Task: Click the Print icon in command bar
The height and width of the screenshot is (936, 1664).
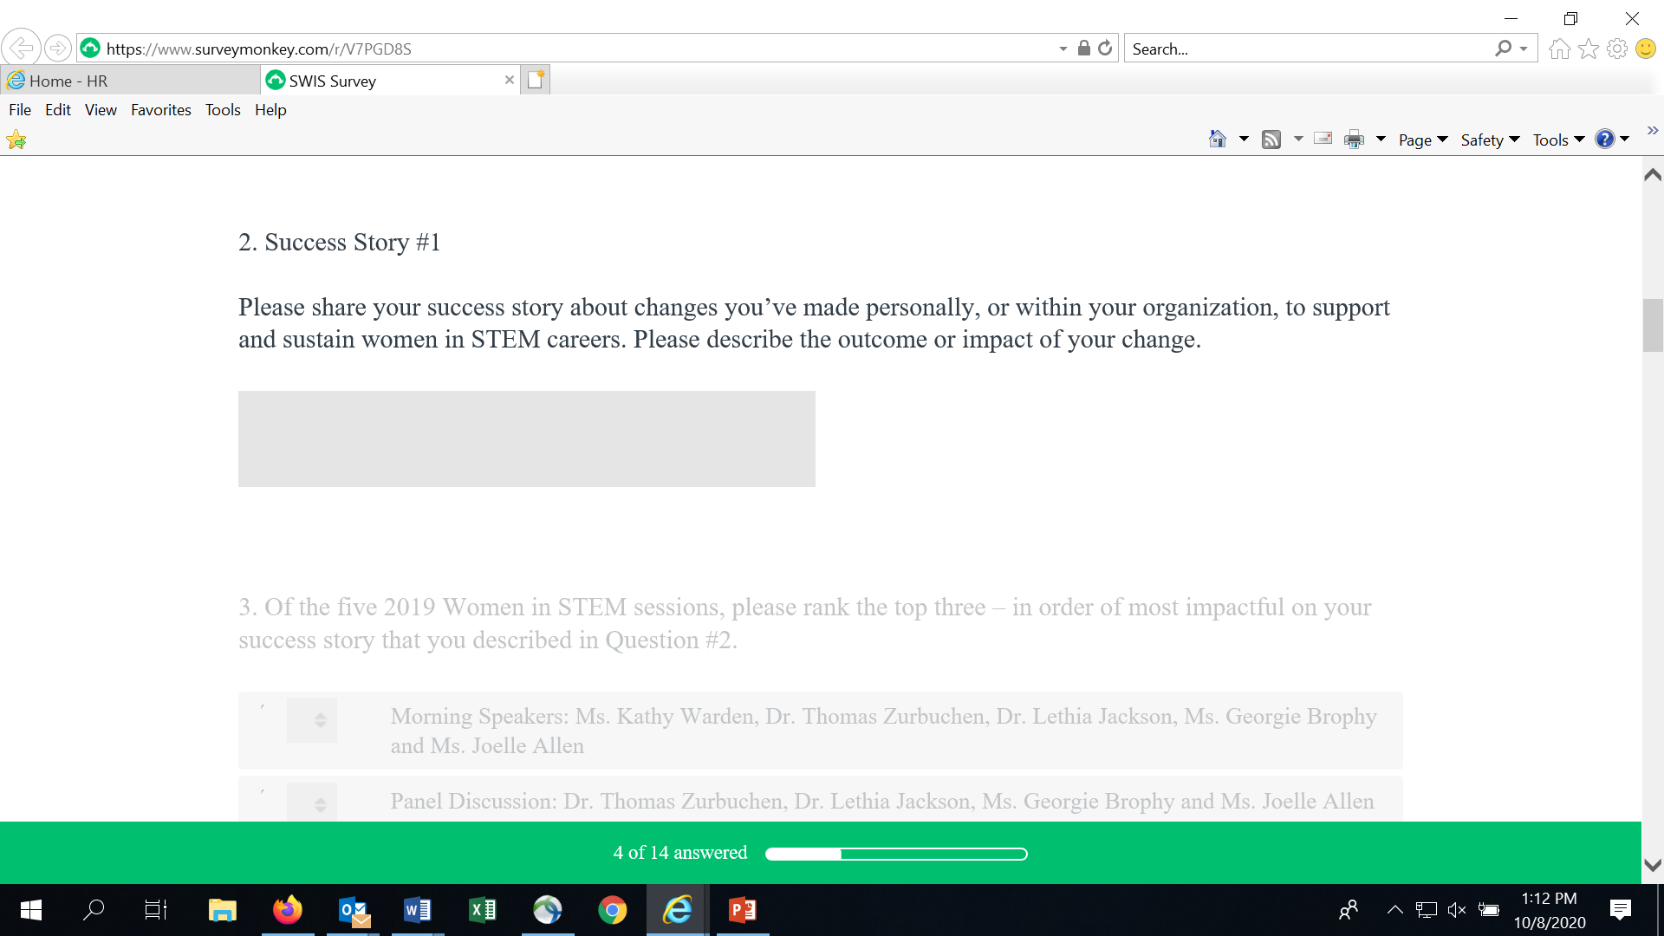Action: (1354, 140)
